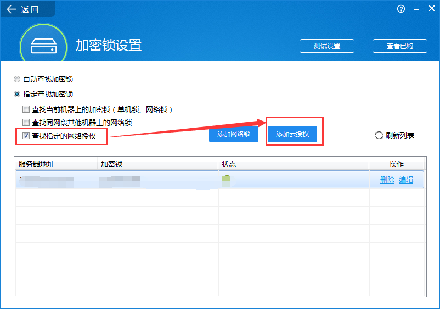Click the 加密锁 column header
This screenshot has height=309, width=440.
point(158,164)
